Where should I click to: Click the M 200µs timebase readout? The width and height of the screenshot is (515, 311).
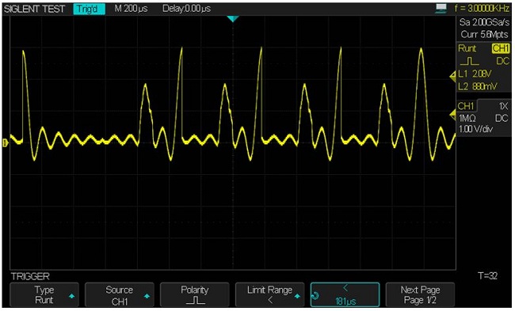click(131, 9)
